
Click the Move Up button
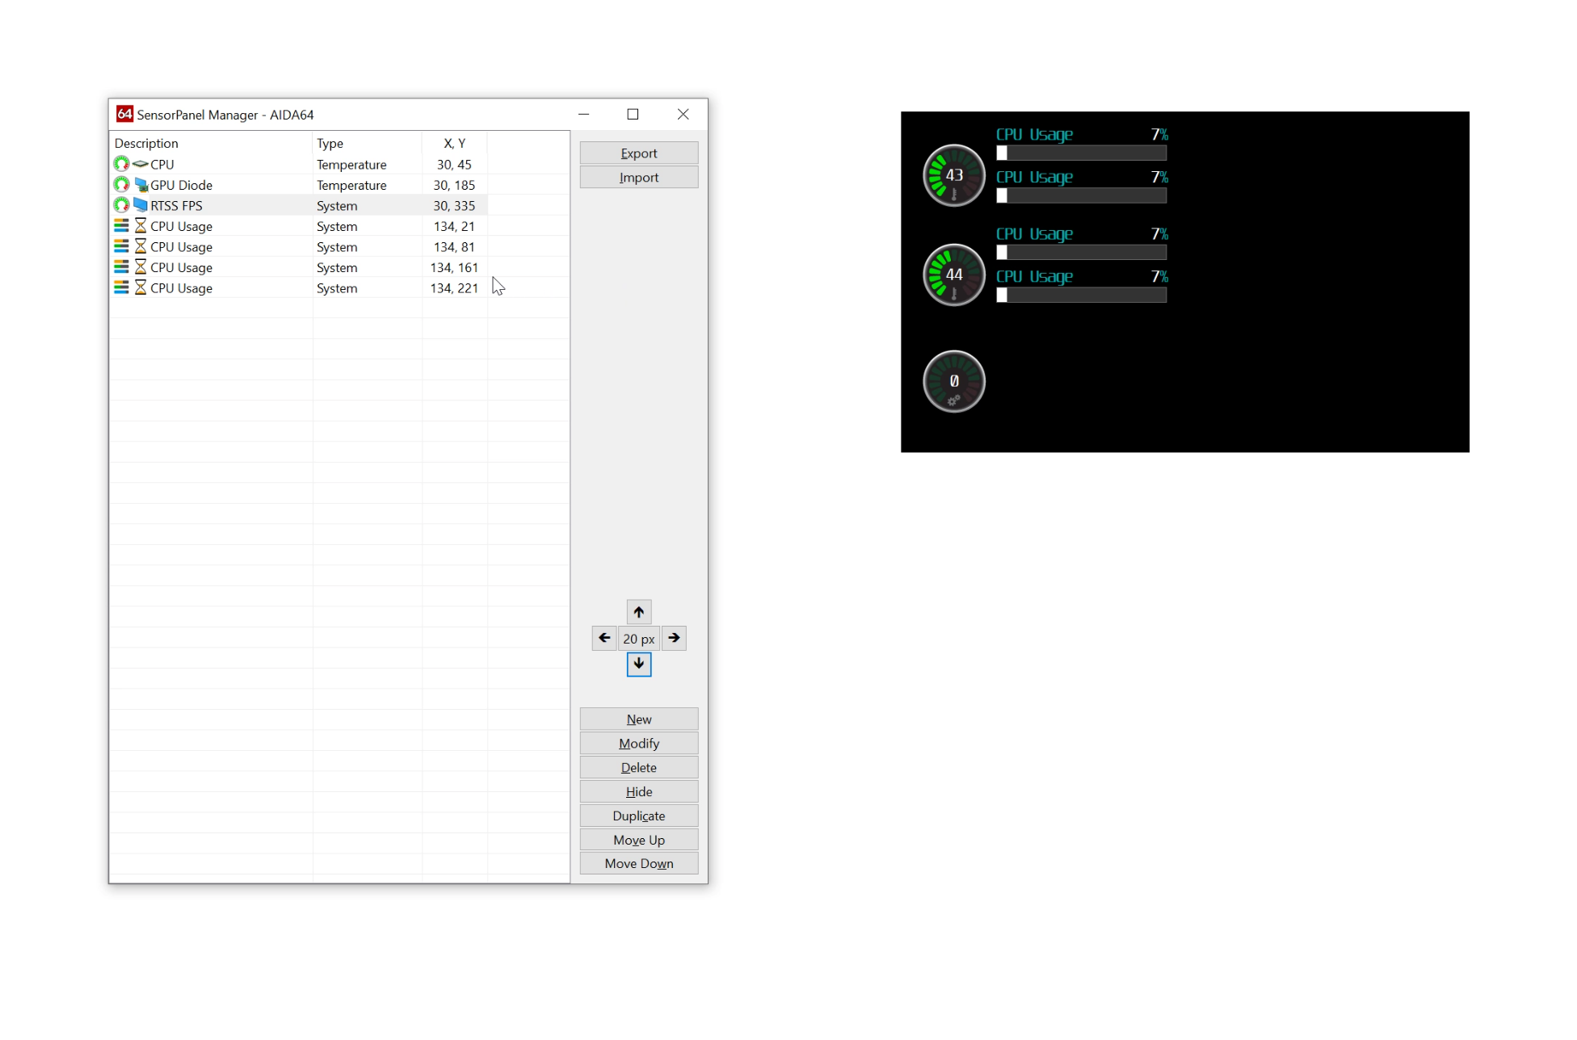point(639,841)
